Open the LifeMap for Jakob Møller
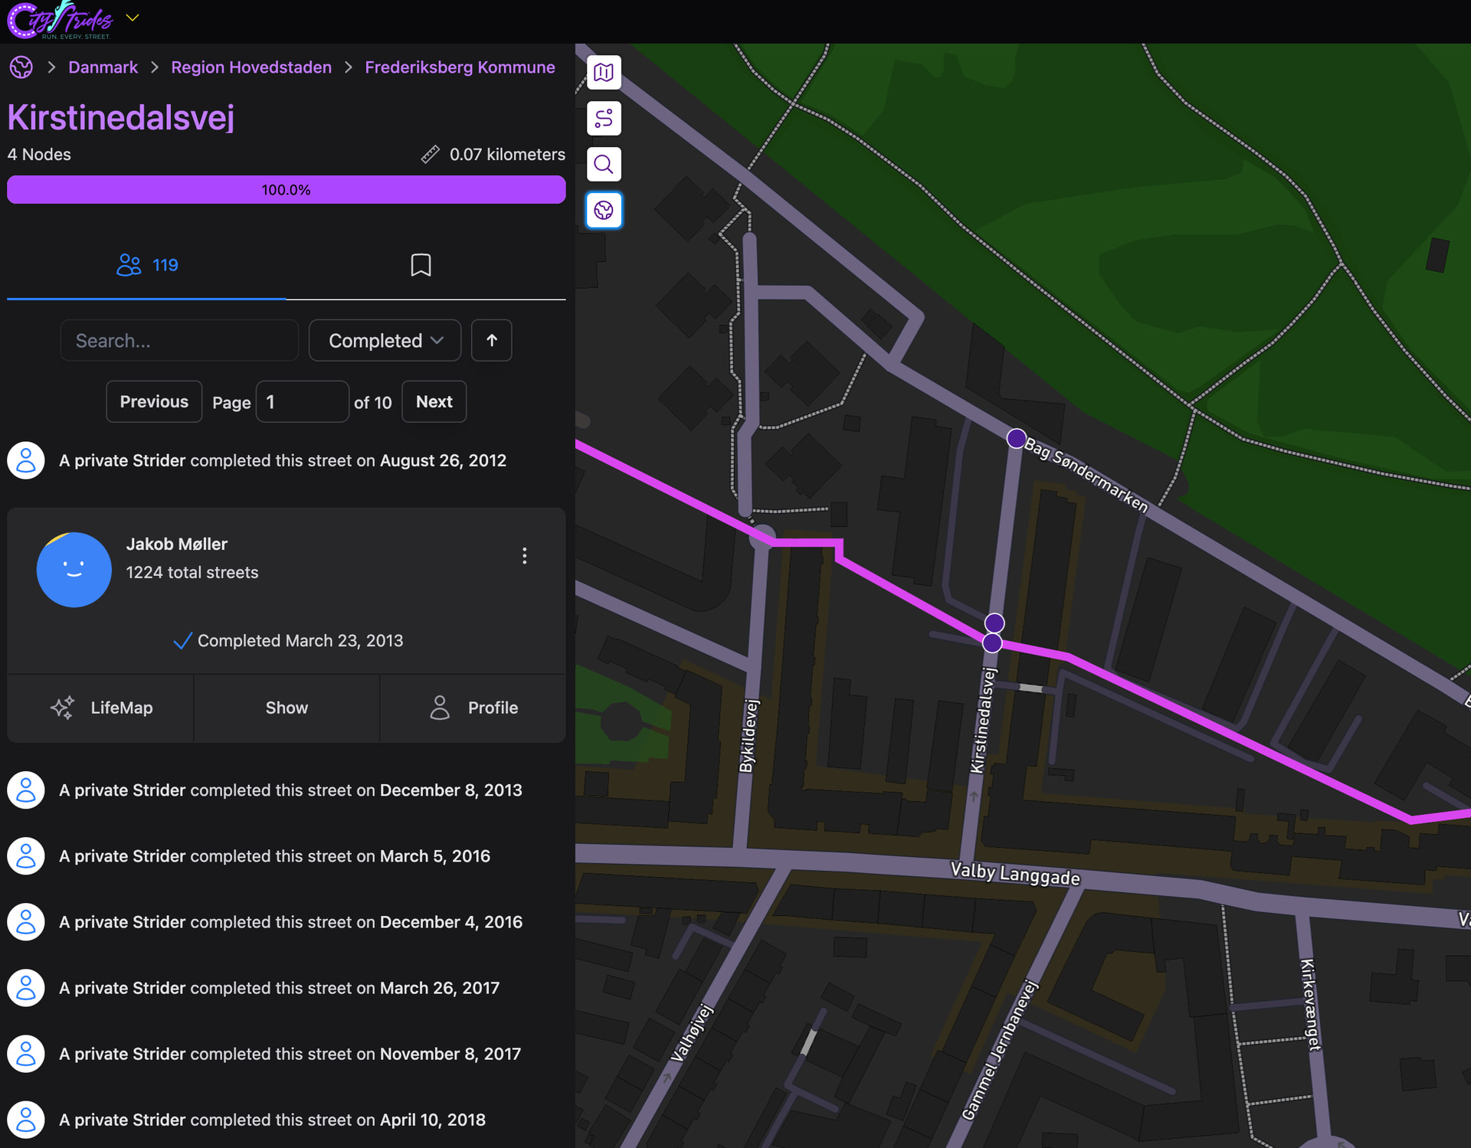1471x1148 pixels. point(100,708)
